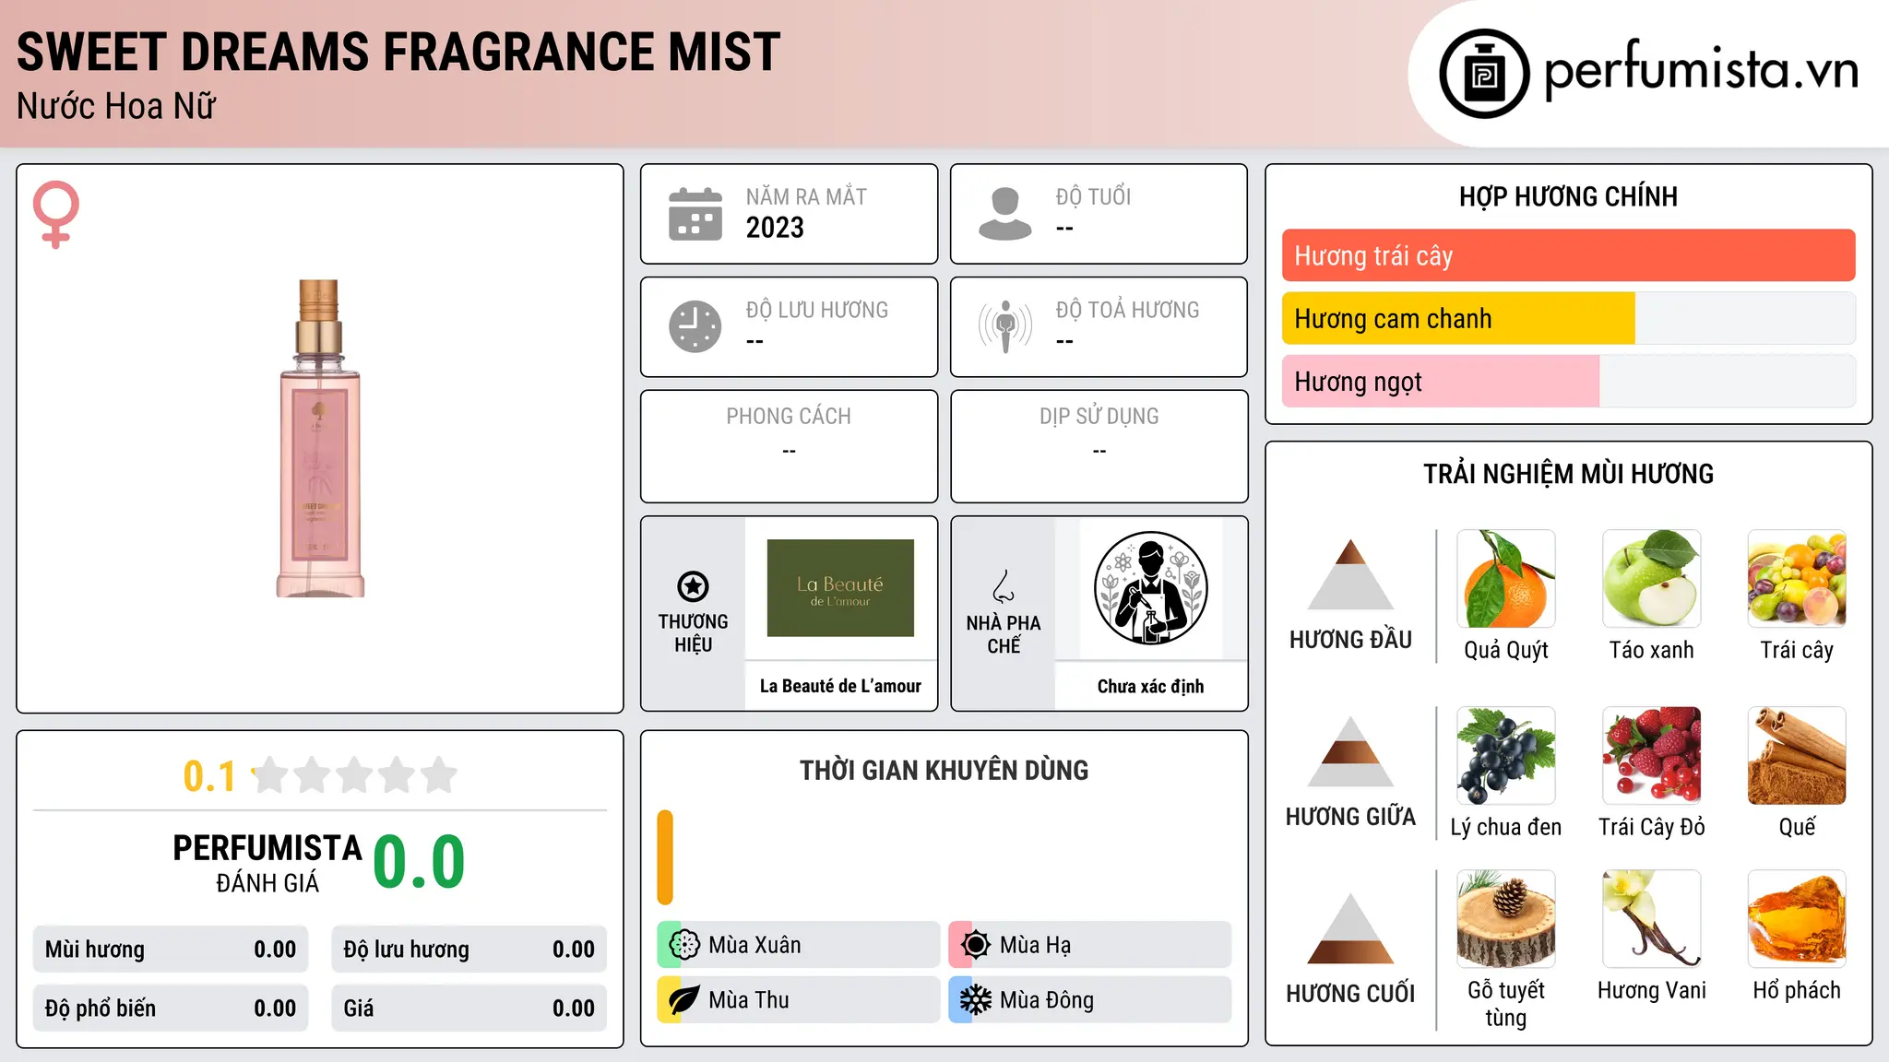Click the middle notes pyramid icon
Viewport: 1889px width, 1062px height.
click(x=1350, y=751)
